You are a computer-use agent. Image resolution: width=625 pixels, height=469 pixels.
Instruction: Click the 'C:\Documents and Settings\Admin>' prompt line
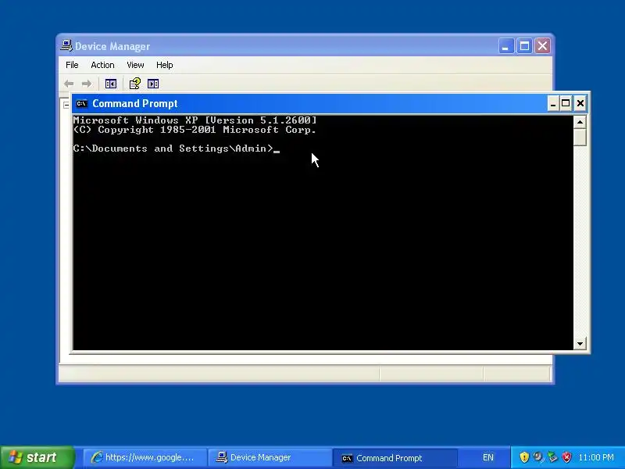pyautogui.click(x=173, y=149)
